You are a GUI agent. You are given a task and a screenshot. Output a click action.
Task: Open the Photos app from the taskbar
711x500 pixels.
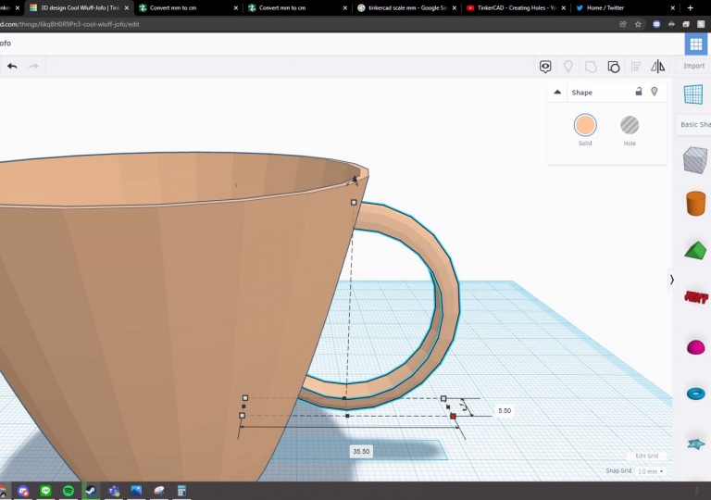pyautogui.click(x=136, y=491)
